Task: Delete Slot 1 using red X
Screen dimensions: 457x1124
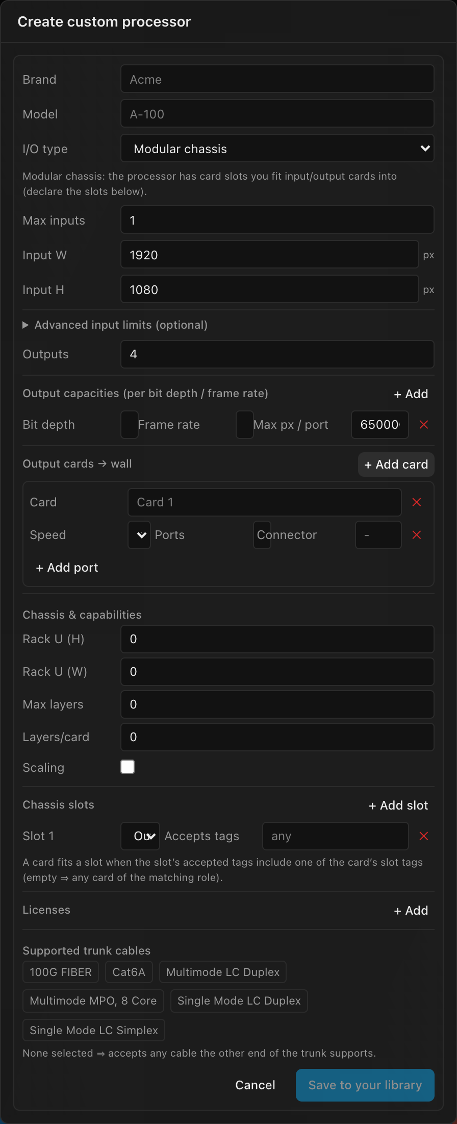Action: tap(423, 836)
